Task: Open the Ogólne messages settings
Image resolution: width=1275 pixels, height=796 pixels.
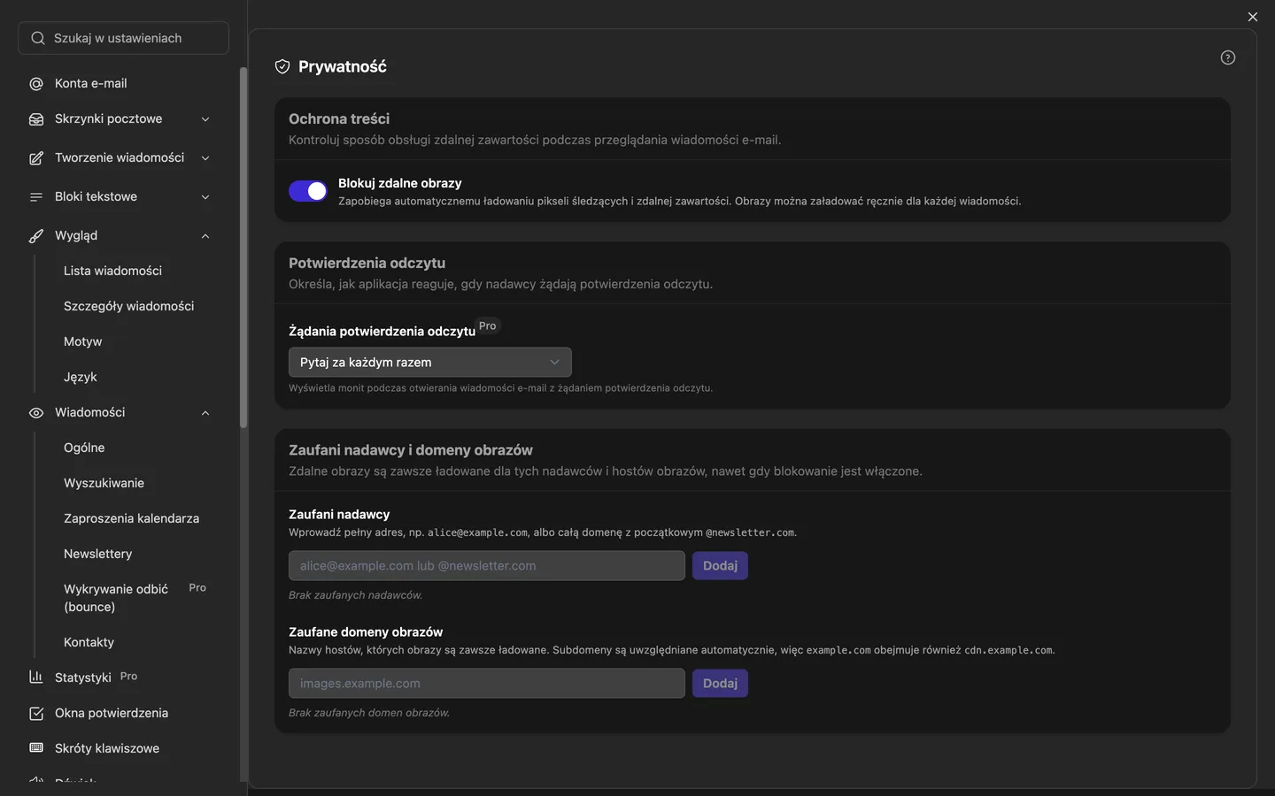Action: (x=84, y=448)
